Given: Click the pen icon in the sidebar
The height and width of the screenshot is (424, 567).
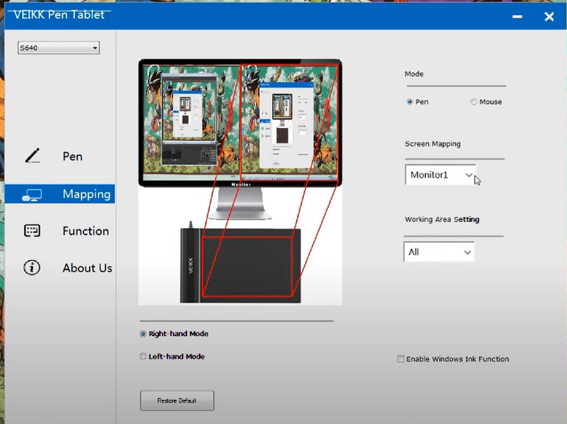Looking at the screenshot, I should [32, 156].
